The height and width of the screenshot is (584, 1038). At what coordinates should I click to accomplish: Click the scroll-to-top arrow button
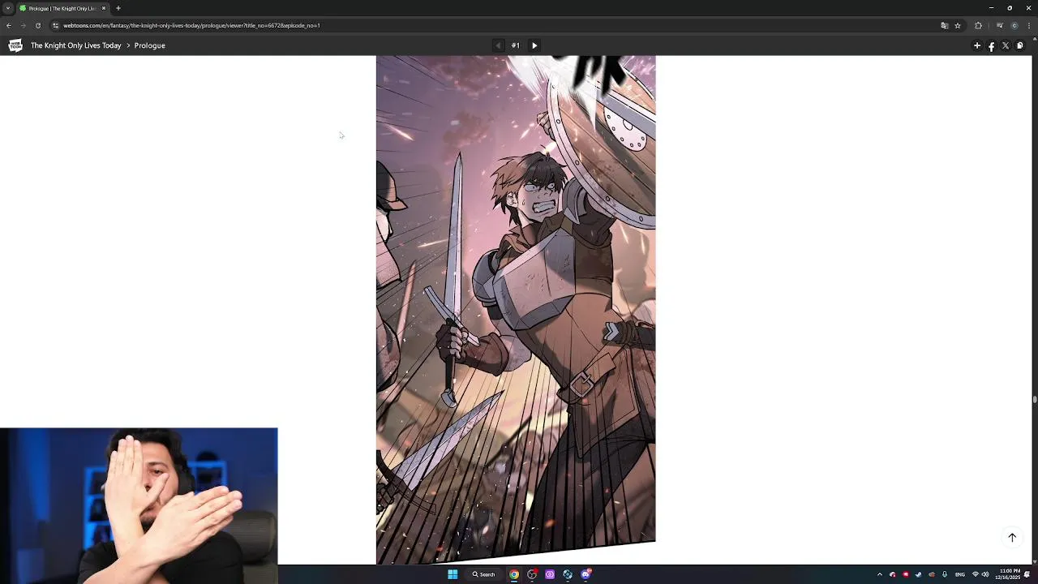[1012, 537]
